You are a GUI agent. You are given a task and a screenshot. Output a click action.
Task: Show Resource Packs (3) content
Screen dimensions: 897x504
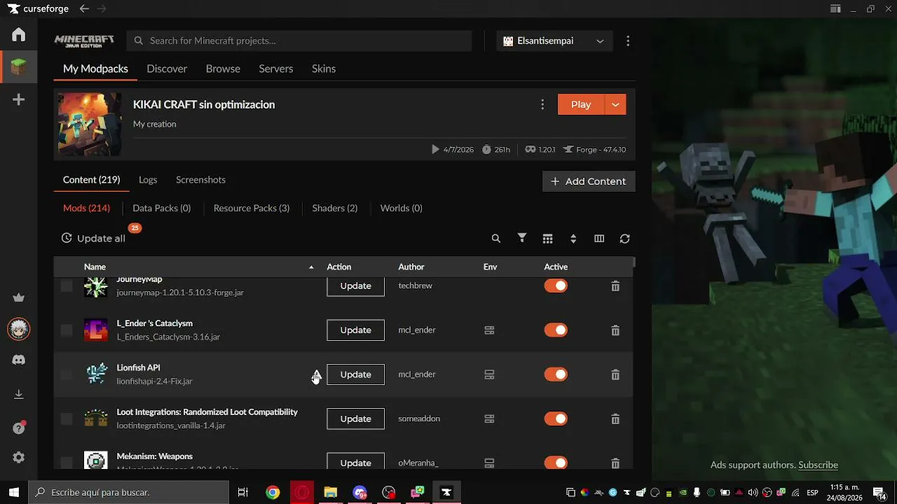click(x=252, y=208)
